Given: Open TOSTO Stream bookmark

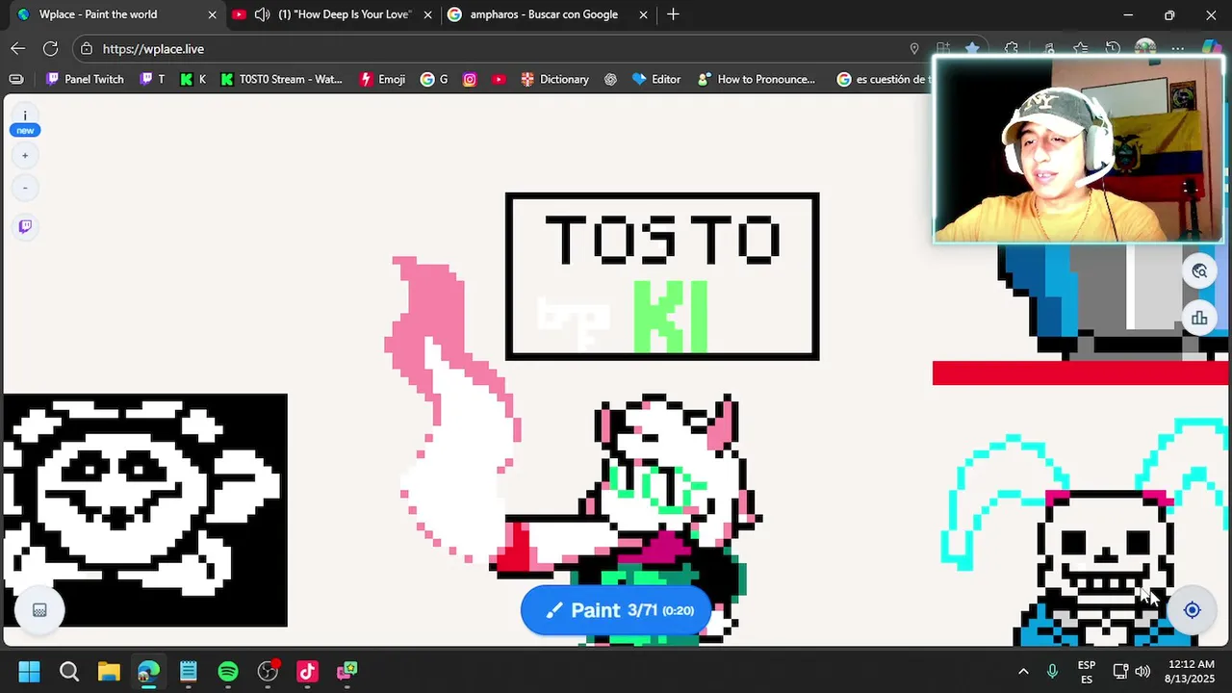Looking at the screenshot, I should [x=281, y=79].
